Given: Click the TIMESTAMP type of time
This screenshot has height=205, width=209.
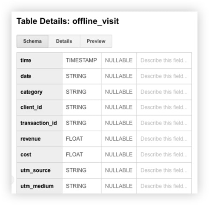Looking at the screenshot, I should click(81, 61).
